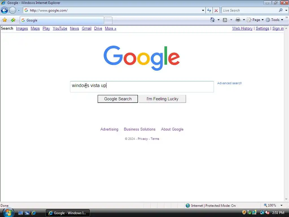This screenshot has height=217, width=289.
Task: Click the Add to Favorites icon
Action: click(x=13, y=20)
